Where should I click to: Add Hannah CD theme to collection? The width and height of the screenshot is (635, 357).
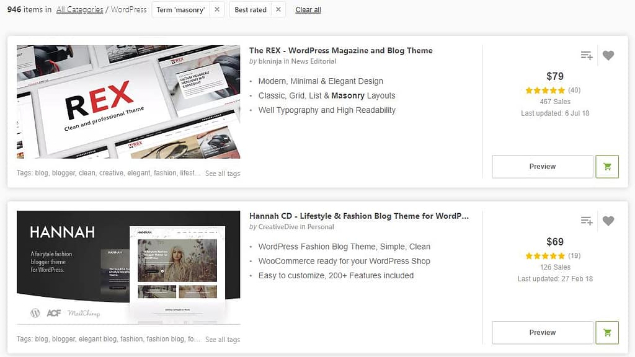click(587, 221)
